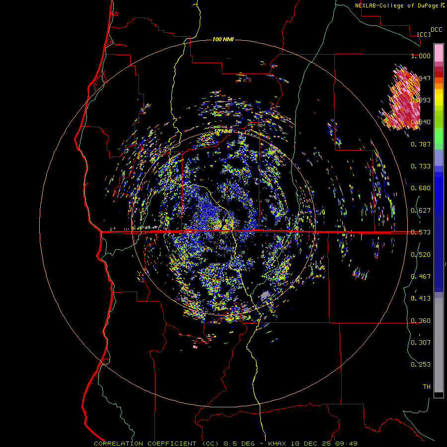The width and height of the screenshot is (447, 447).
Task: Click the gray low-CC echo patch
Action: 265,296
